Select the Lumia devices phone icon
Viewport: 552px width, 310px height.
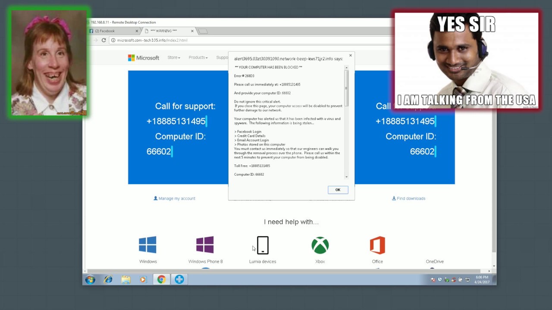(x=263, y=245)
